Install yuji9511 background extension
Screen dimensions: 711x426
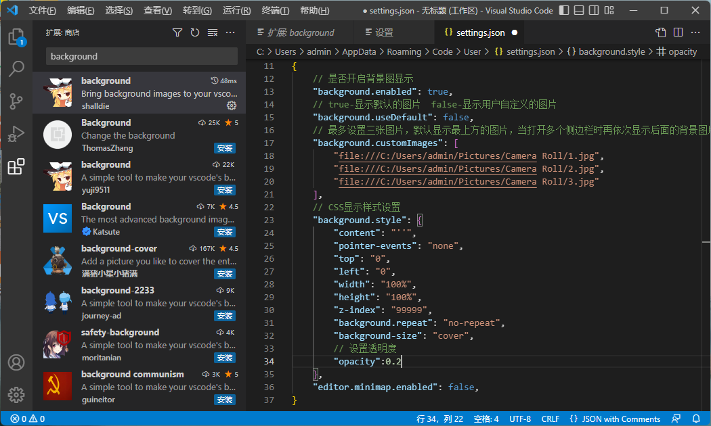pos(224,190)
